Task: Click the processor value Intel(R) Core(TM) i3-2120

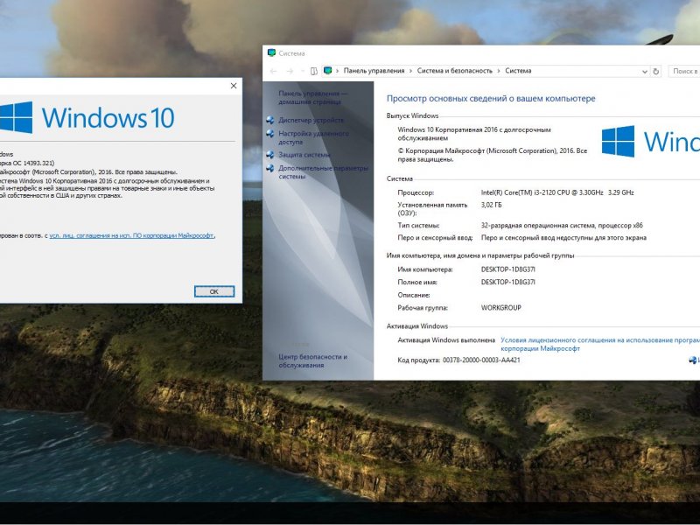Action: (557, 192)
